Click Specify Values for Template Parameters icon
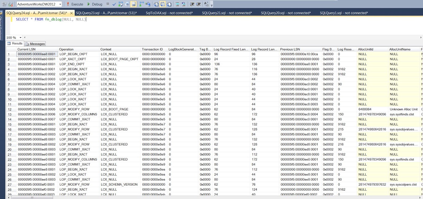Screen dimensions: 423x199 (x=206, y=4)
